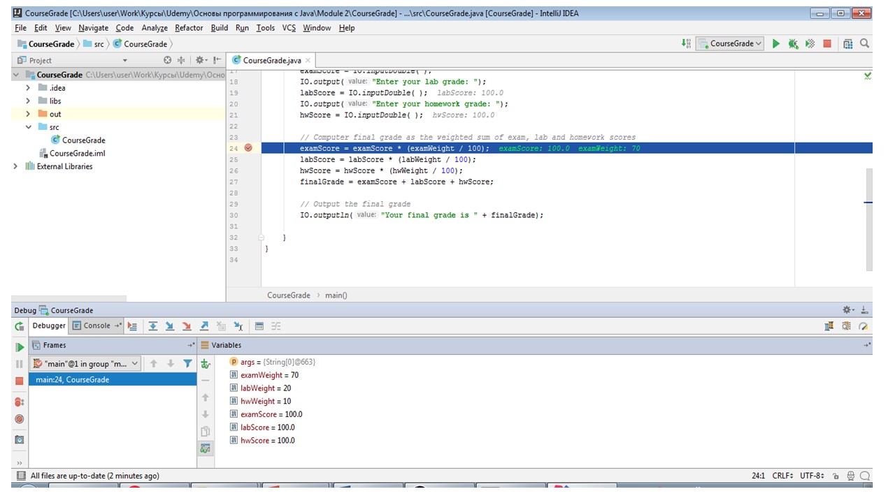Click the Step Out arrow icon
Screen dimensions: 895x503
point(204,326)
